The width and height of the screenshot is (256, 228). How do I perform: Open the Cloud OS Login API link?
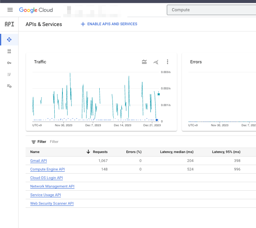(47, 178)
